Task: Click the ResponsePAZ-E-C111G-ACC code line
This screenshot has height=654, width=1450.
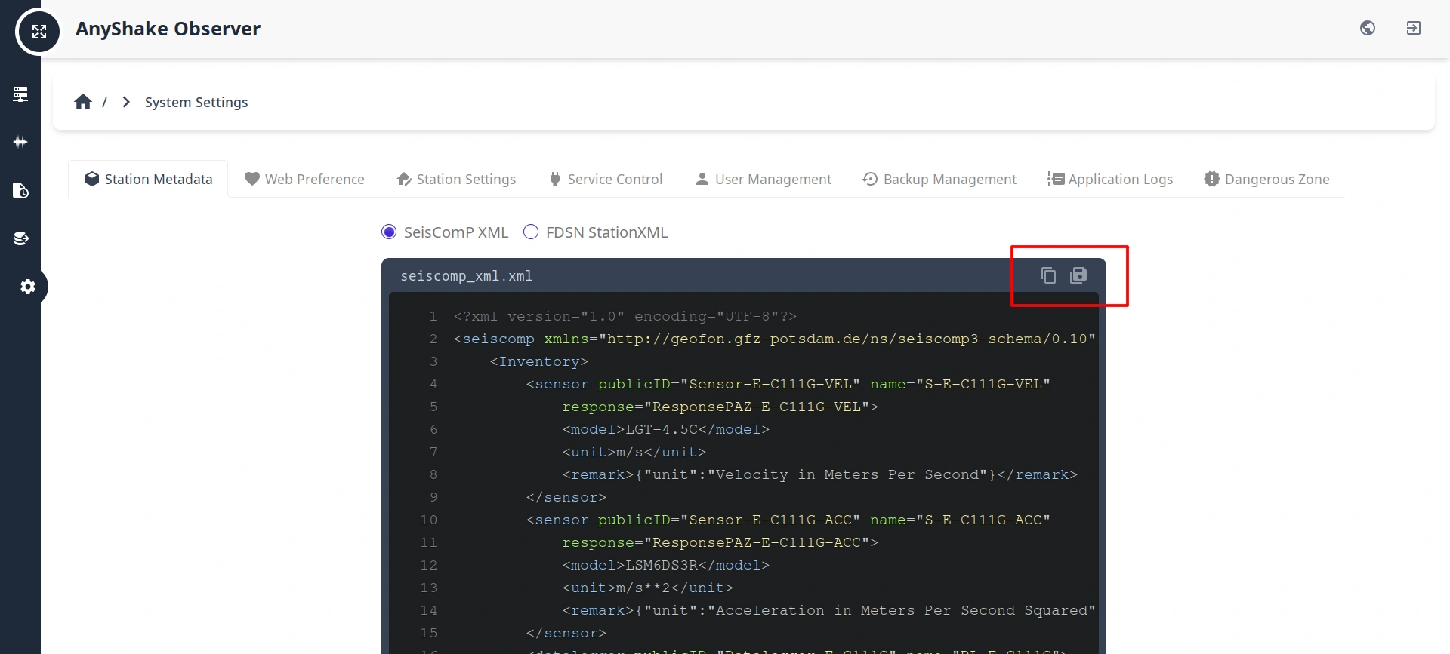Action: tap(720, 542)
